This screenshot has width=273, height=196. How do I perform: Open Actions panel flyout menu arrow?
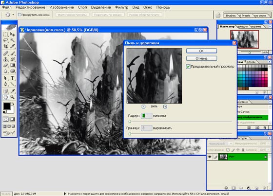270,102
